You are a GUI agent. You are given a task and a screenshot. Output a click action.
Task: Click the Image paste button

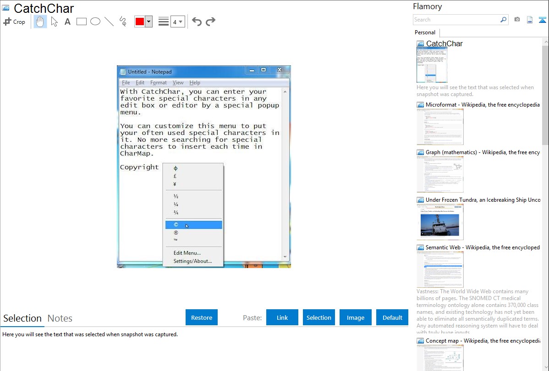[355, 317]
